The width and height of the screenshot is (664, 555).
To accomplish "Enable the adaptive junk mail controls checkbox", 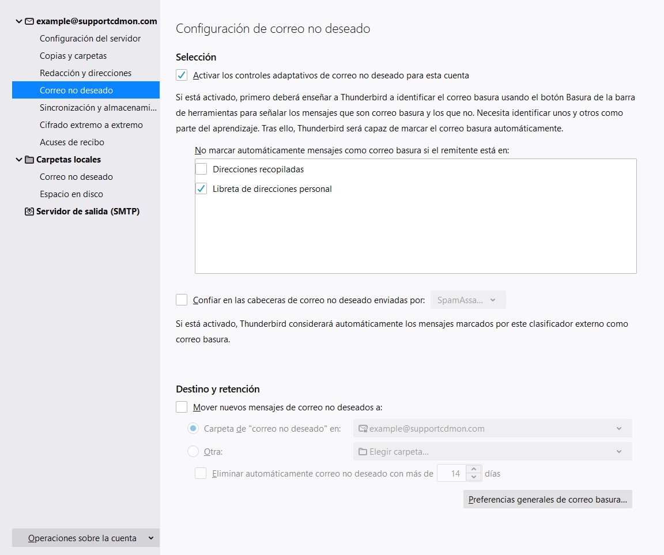I will [x=182, y=75].
